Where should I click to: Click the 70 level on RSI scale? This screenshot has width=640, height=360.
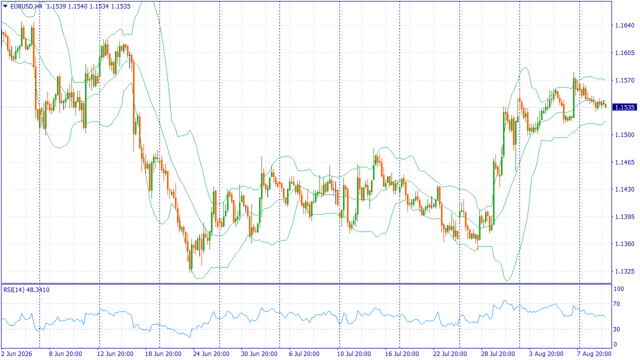617,303
